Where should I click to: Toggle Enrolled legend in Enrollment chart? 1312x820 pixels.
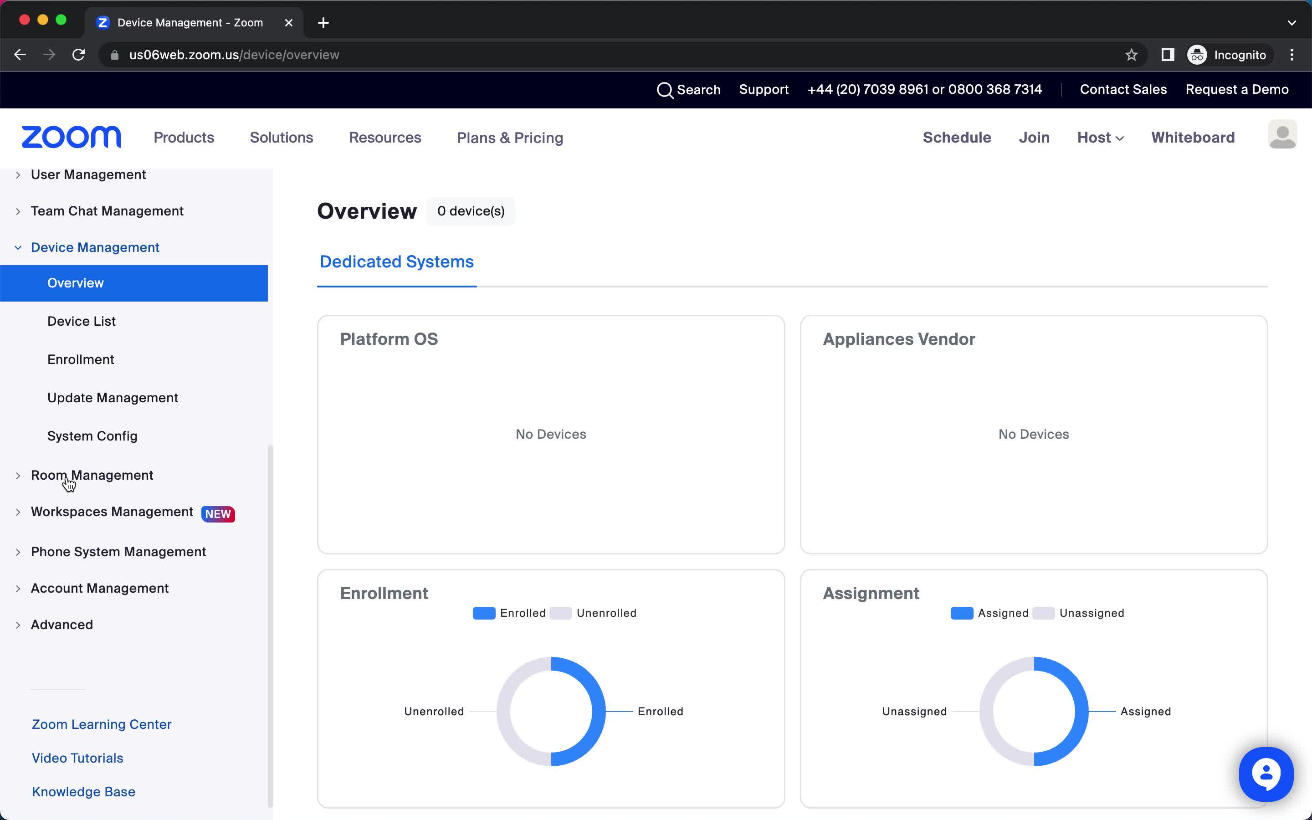tap(509, 613)
